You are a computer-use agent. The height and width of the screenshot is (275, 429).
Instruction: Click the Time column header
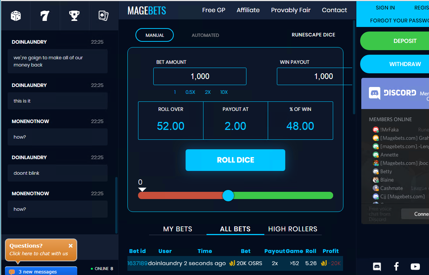pos(205,251)
